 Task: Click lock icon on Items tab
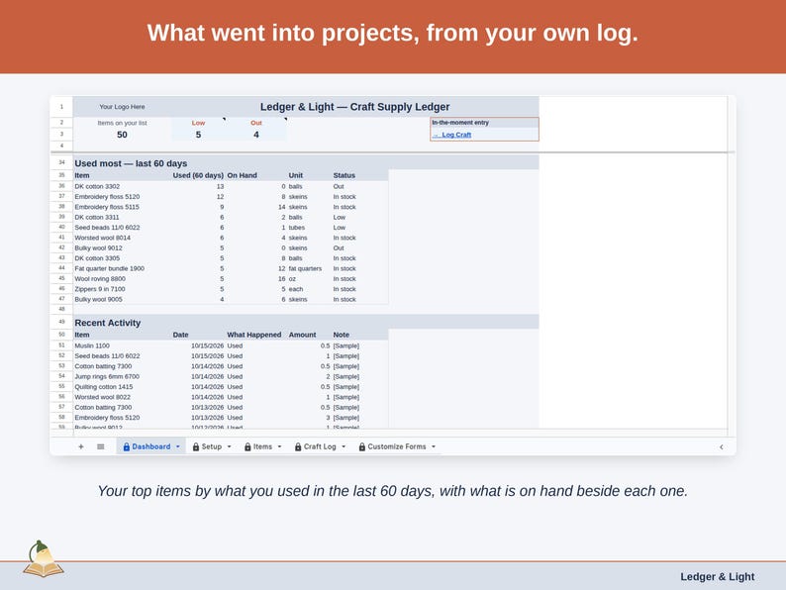(x=247, y=446)
